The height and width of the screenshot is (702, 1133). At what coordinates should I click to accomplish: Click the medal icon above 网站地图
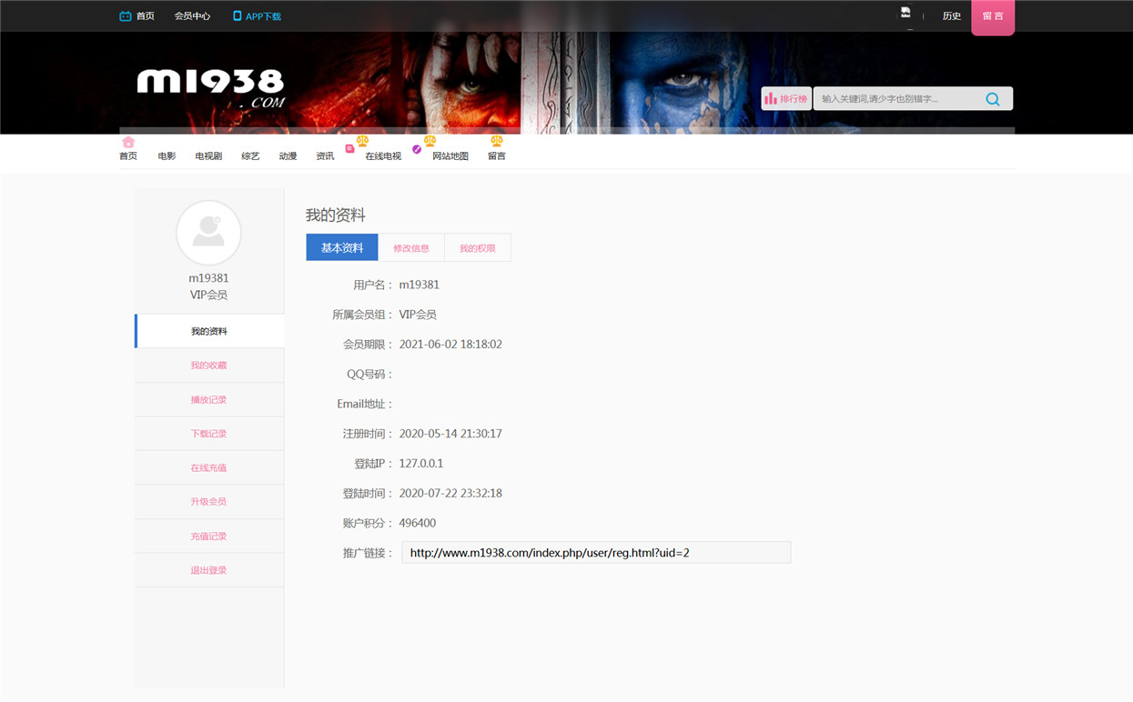click(x=430, y=141)
